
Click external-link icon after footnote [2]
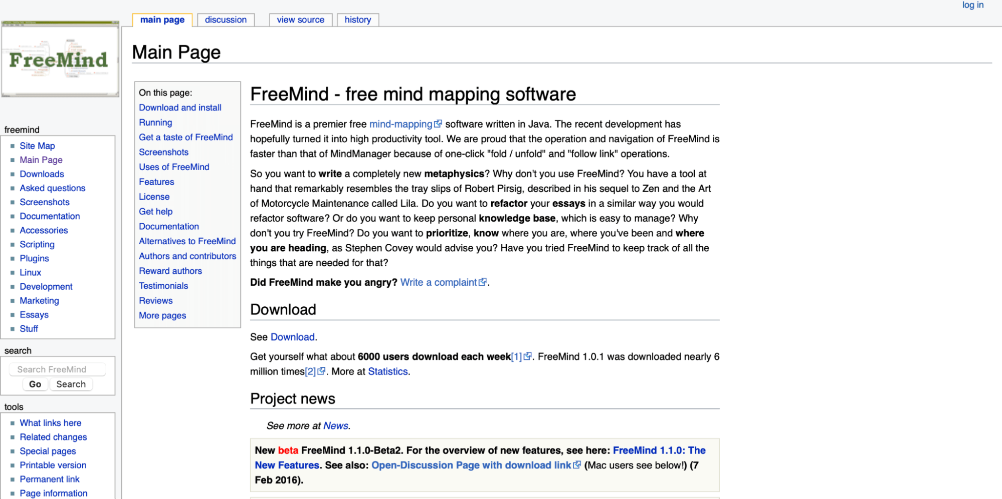(x=322, y=371)
